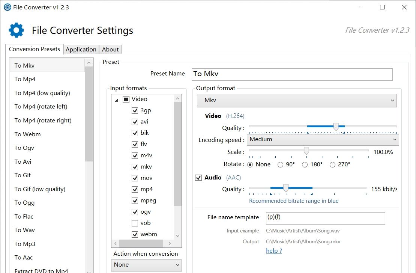Choose the 180° rotation radio button

point(305,164)
